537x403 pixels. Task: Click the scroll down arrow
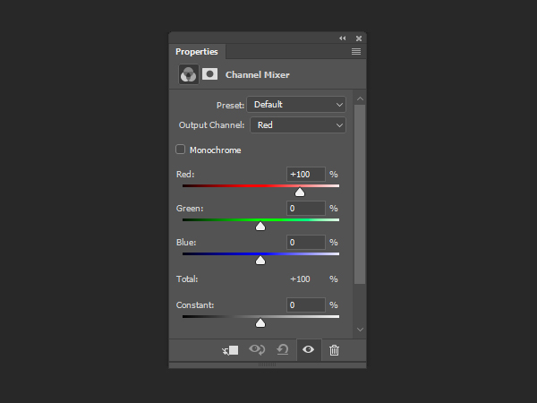click(360, 330)
